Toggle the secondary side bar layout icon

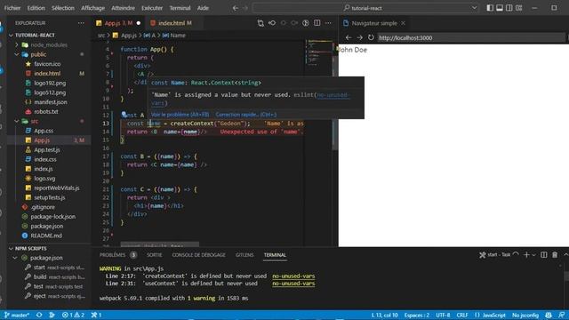509,8
